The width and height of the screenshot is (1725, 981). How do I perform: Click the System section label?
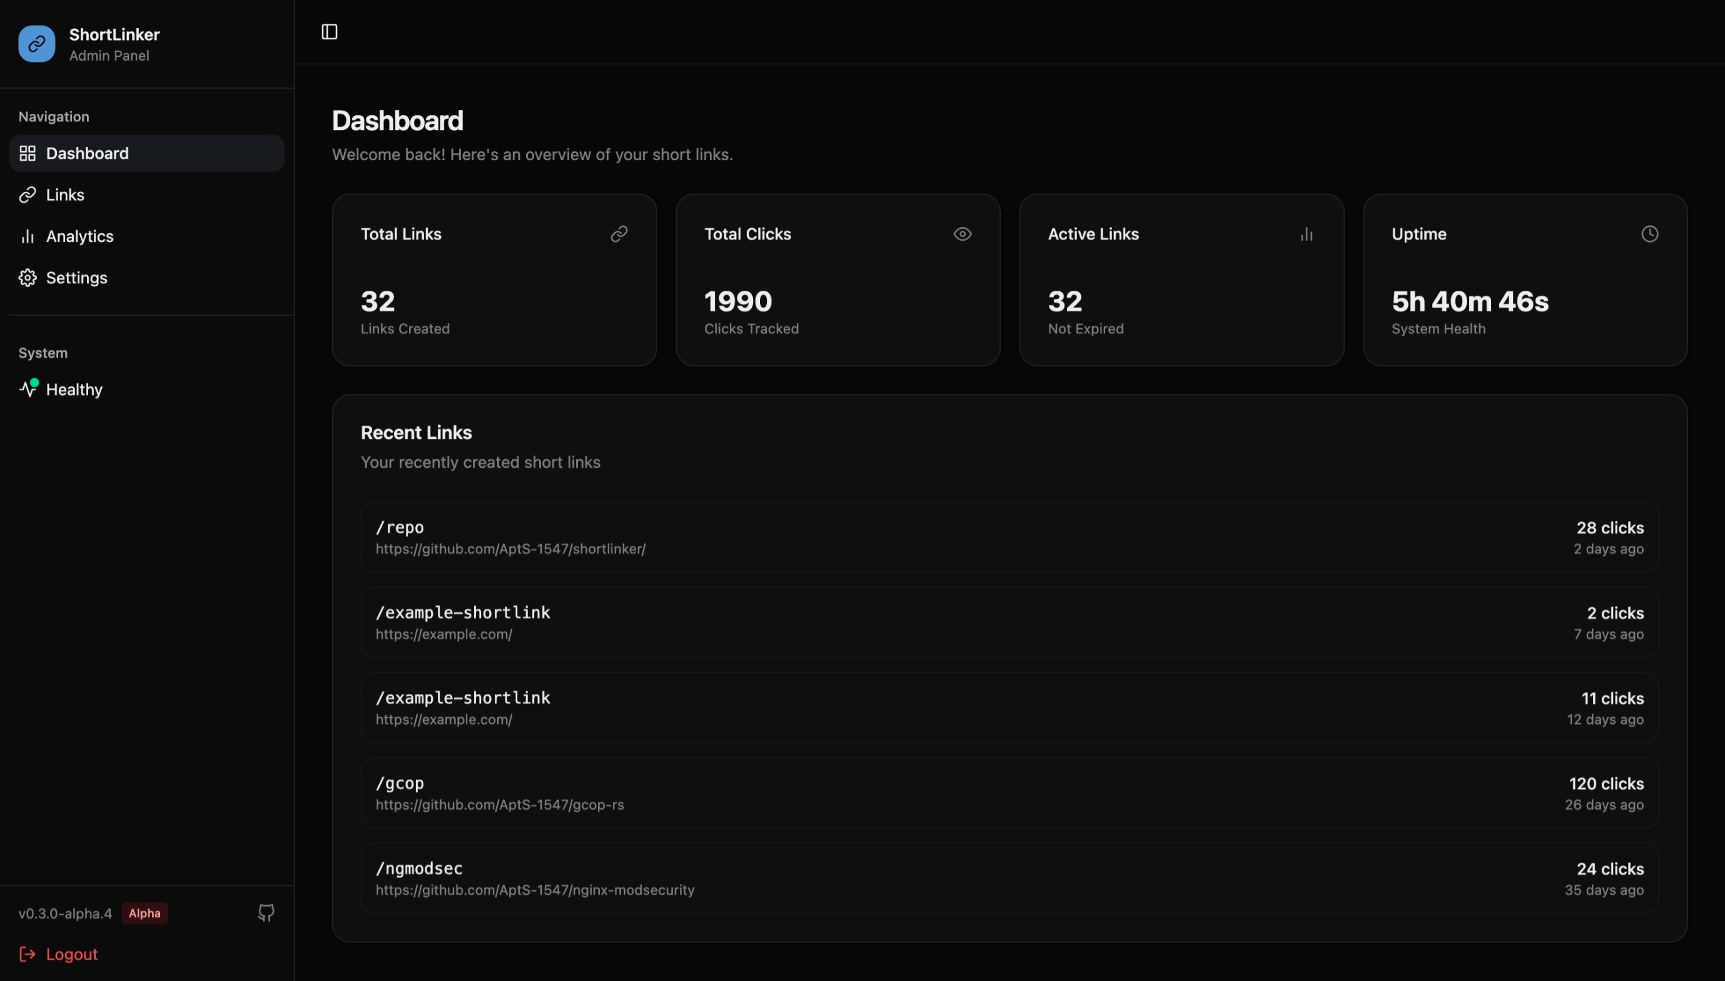[x=43, y=353]
